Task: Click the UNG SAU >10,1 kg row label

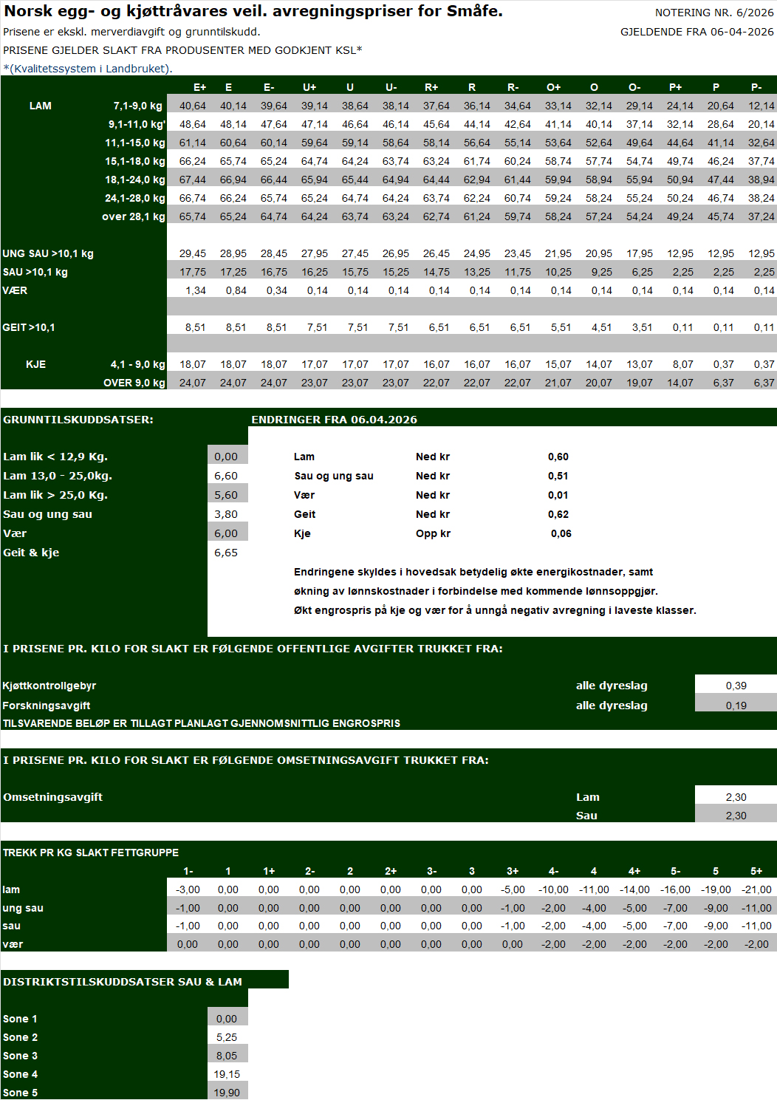Action: click(48, 253)
